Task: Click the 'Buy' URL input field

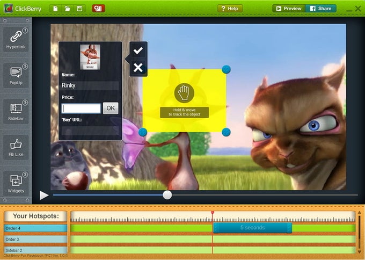Action: (x=90, y=131)
